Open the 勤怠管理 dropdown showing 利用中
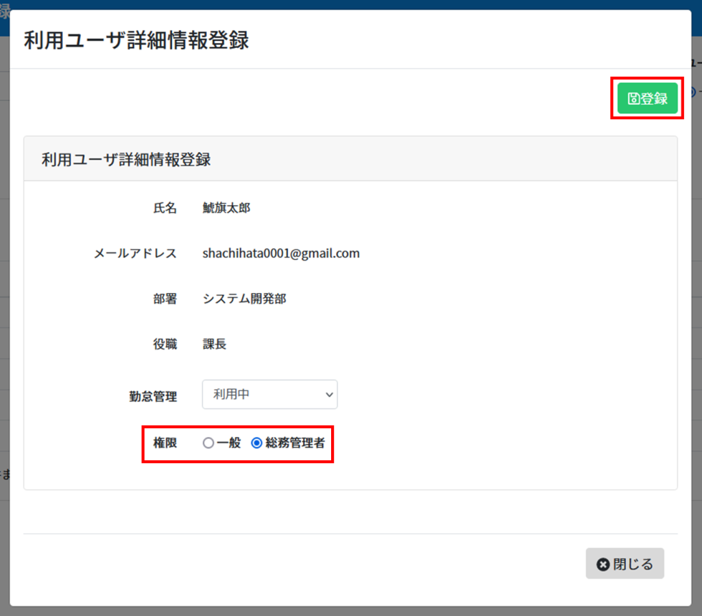This screenshot has width=702, height=616. [x=269, y=394]
